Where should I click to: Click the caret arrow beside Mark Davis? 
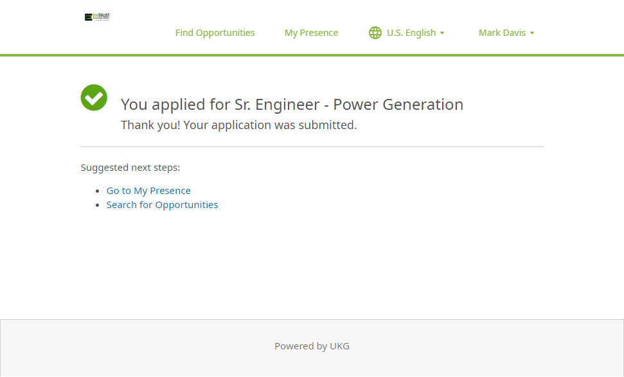532,33
